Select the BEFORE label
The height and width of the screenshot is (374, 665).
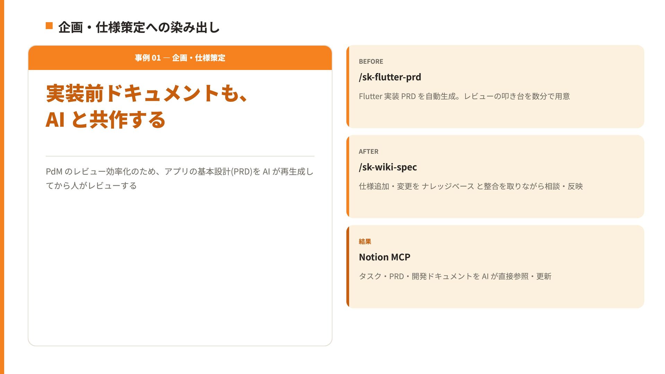click(x=371, y=61)
